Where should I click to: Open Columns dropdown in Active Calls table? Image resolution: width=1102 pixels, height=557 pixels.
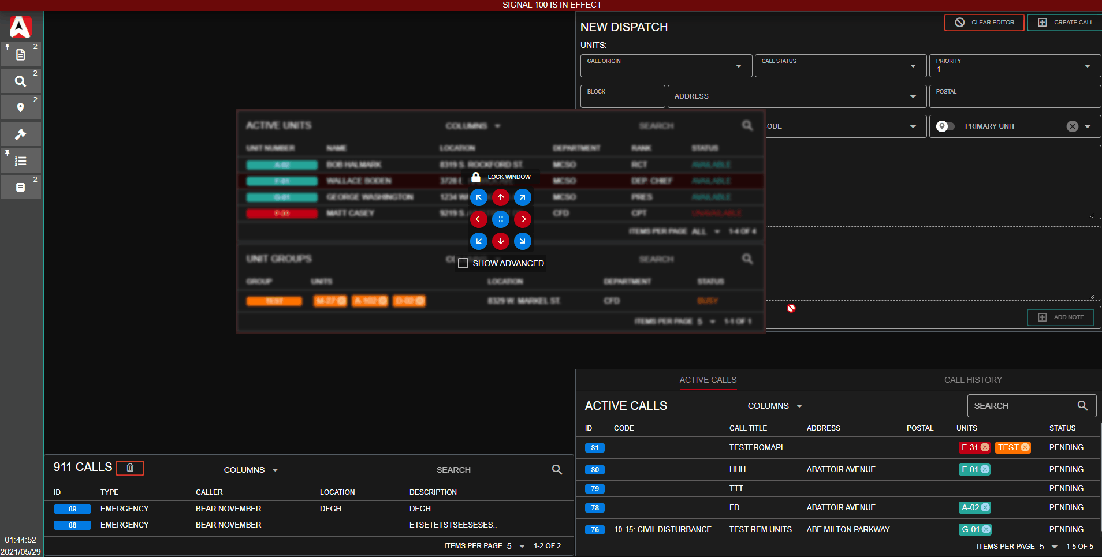tap(775, 406)
